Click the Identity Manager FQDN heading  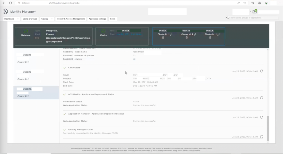pos(80,129)
